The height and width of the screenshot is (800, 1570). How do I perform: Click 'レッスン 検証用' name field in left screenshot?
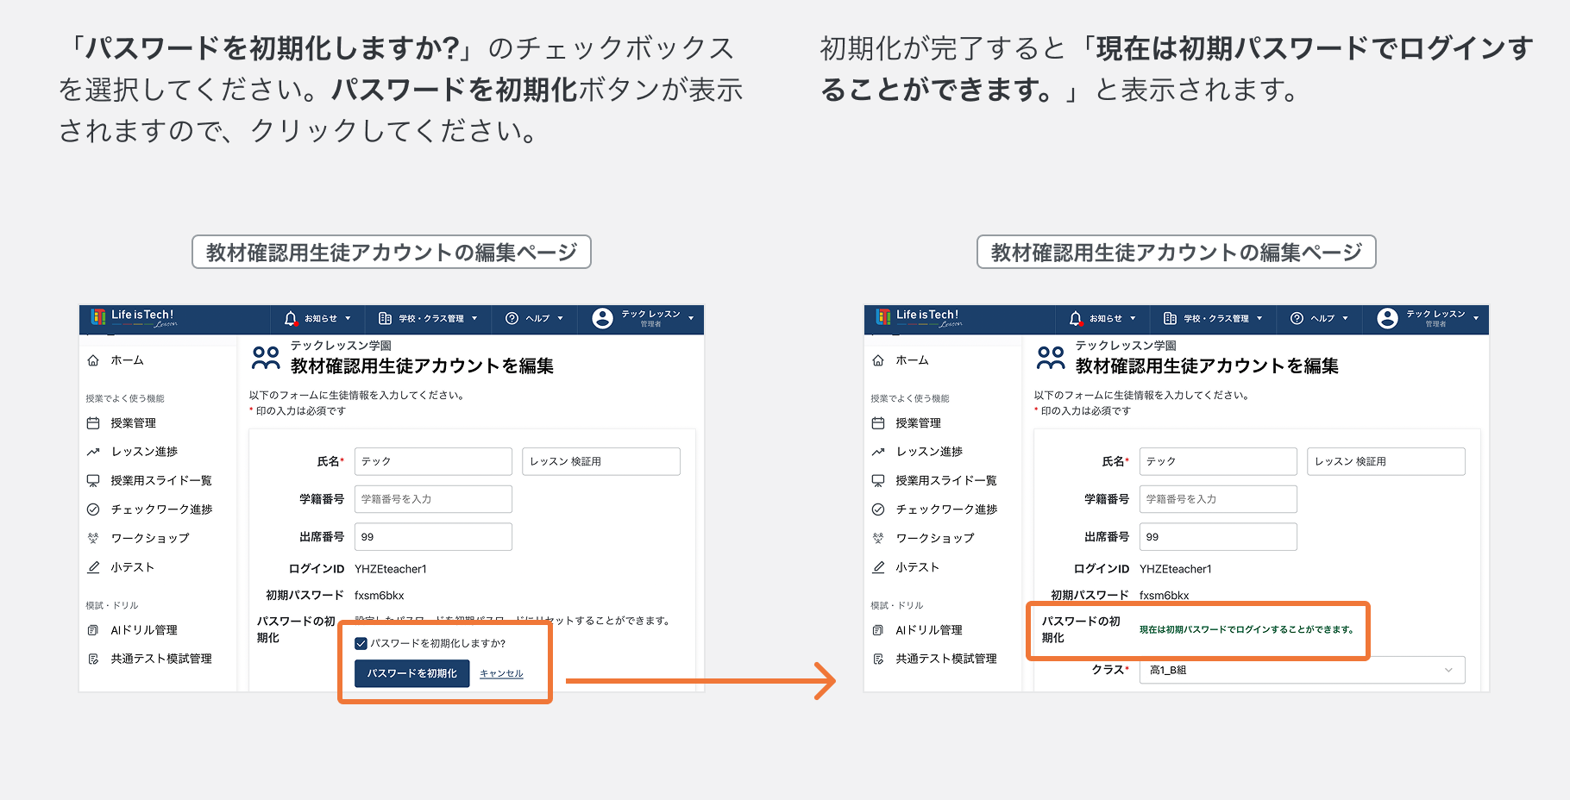(x=601, y=461)
